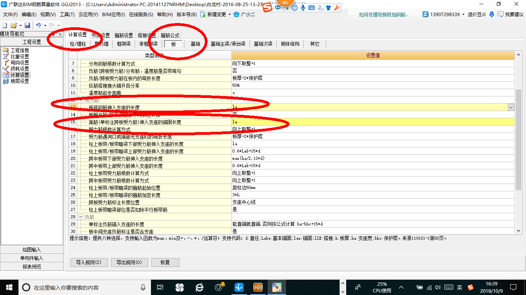Open the 如何处理筏板附加钢筋 help link
Screen dimensions: 526x295
point(384,15)
